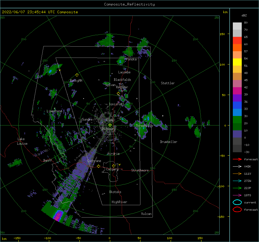The width and height of the screenshot is (259, 242).
Task: Click the RedDeer city label
Action: [x=122, y=87]
